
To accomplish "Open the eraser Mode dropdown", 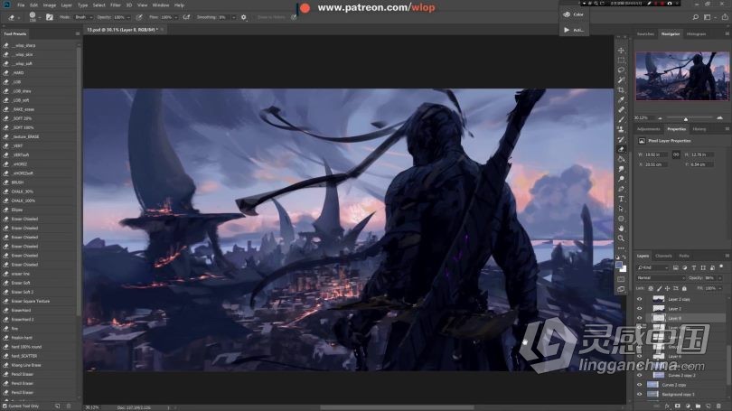I will pyautogui.click(x=82, y=17).
